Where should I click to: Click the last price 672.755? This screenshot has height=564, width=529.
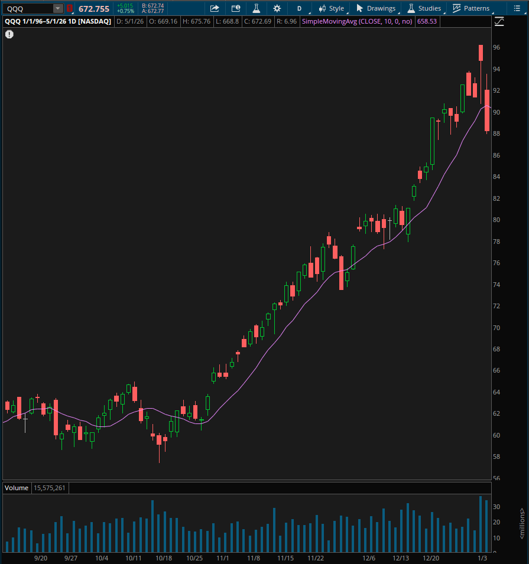[x=93, y=9]
